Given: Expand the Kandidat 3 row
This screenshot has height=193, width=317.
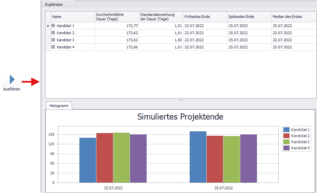Looking at the screenshot, I should [53, 40].
